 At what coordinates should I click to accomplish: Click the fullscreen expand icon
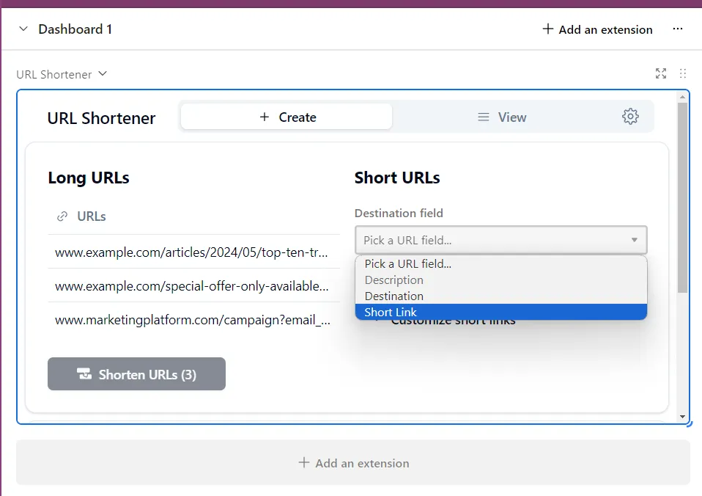point(661,73)
